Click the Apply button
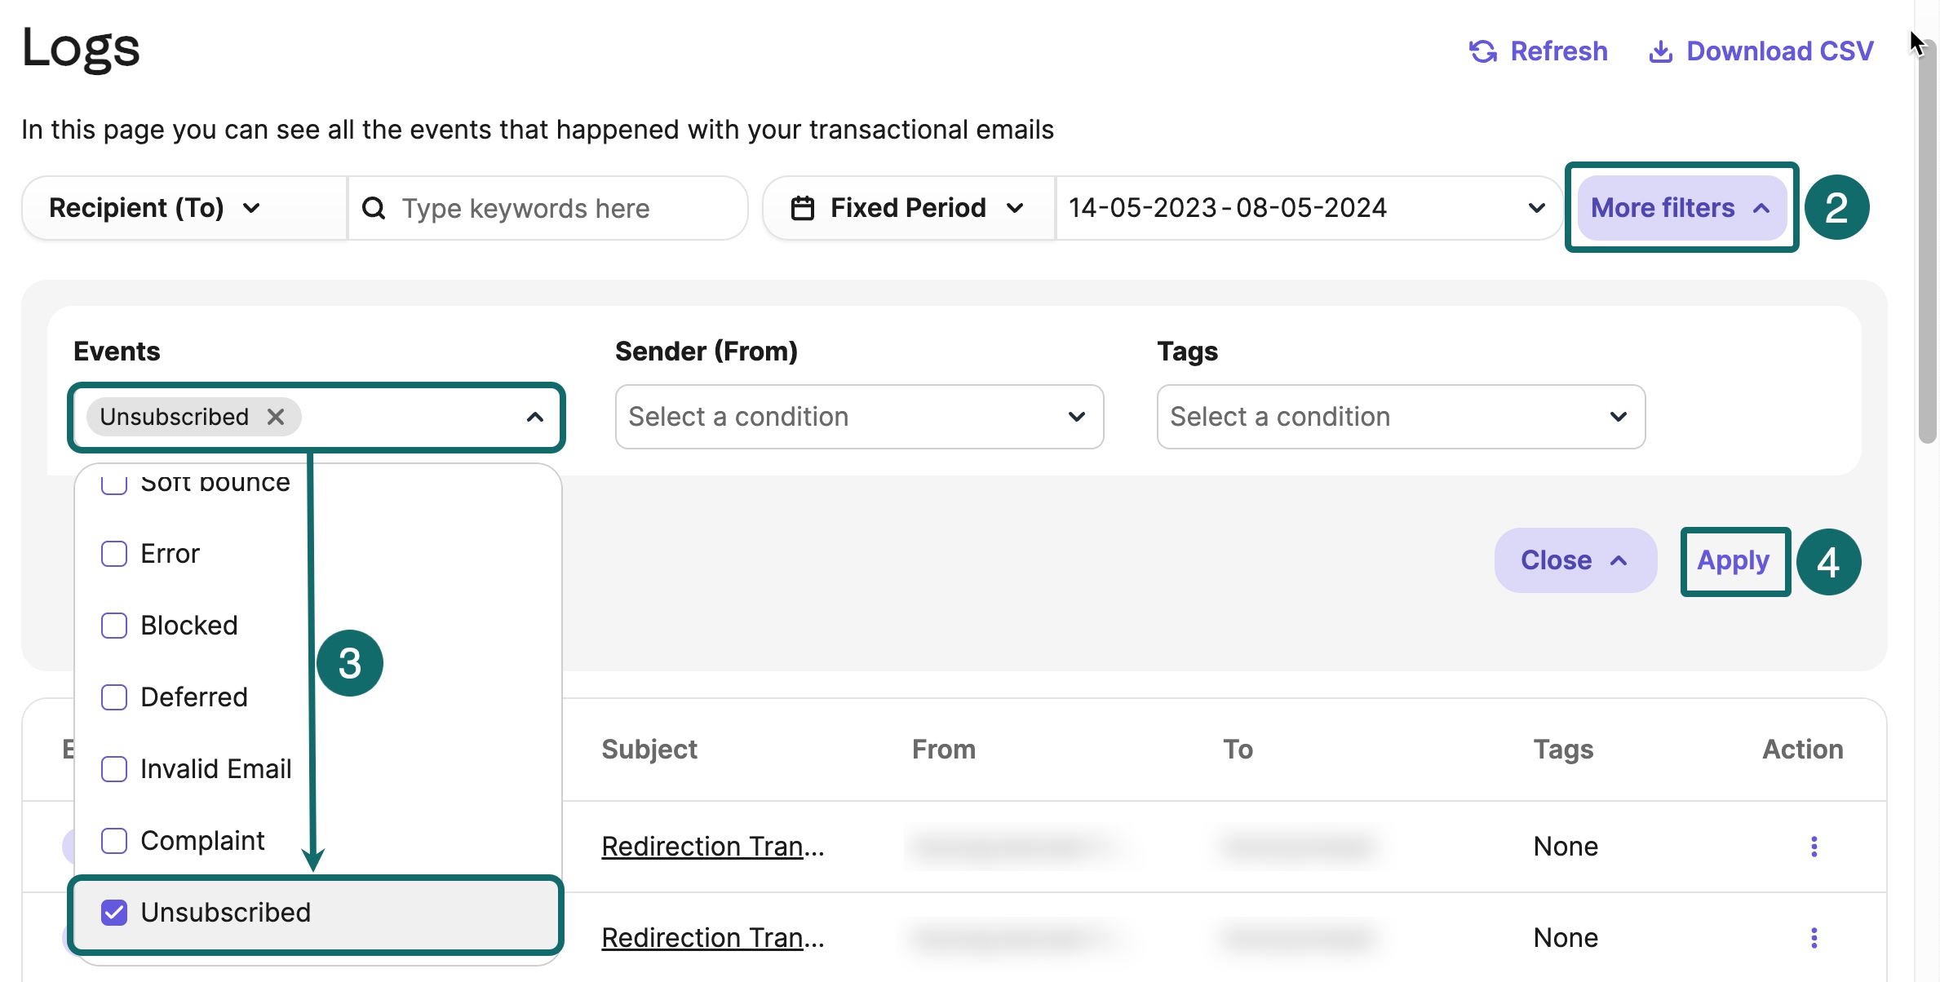 coord(1734,561)
